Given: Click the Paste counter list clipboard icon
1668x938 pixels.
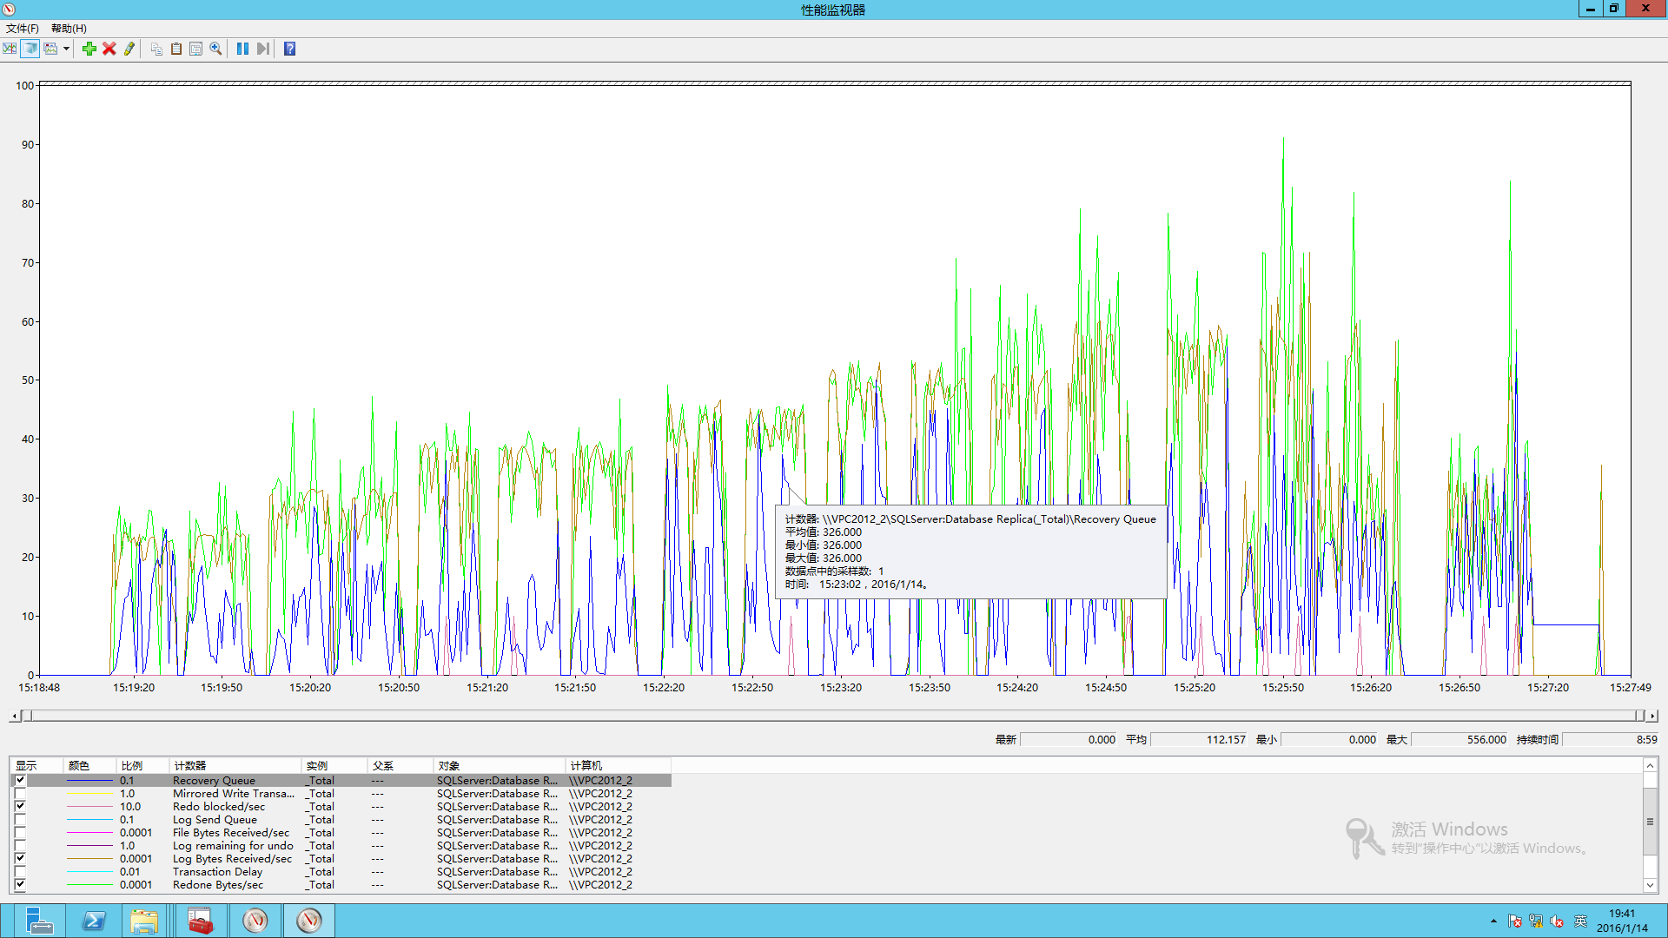Looking at the screenshot, I should click(x=176, y=49).
